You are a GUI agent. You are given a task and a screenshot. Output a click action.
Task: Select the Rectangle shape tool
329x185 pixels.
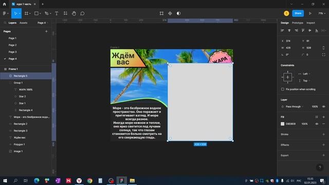[36, 13]
